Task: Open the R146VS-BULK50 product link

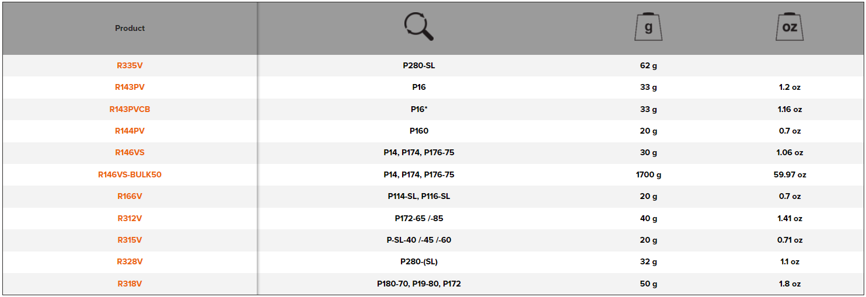Action: coord(130,174)
